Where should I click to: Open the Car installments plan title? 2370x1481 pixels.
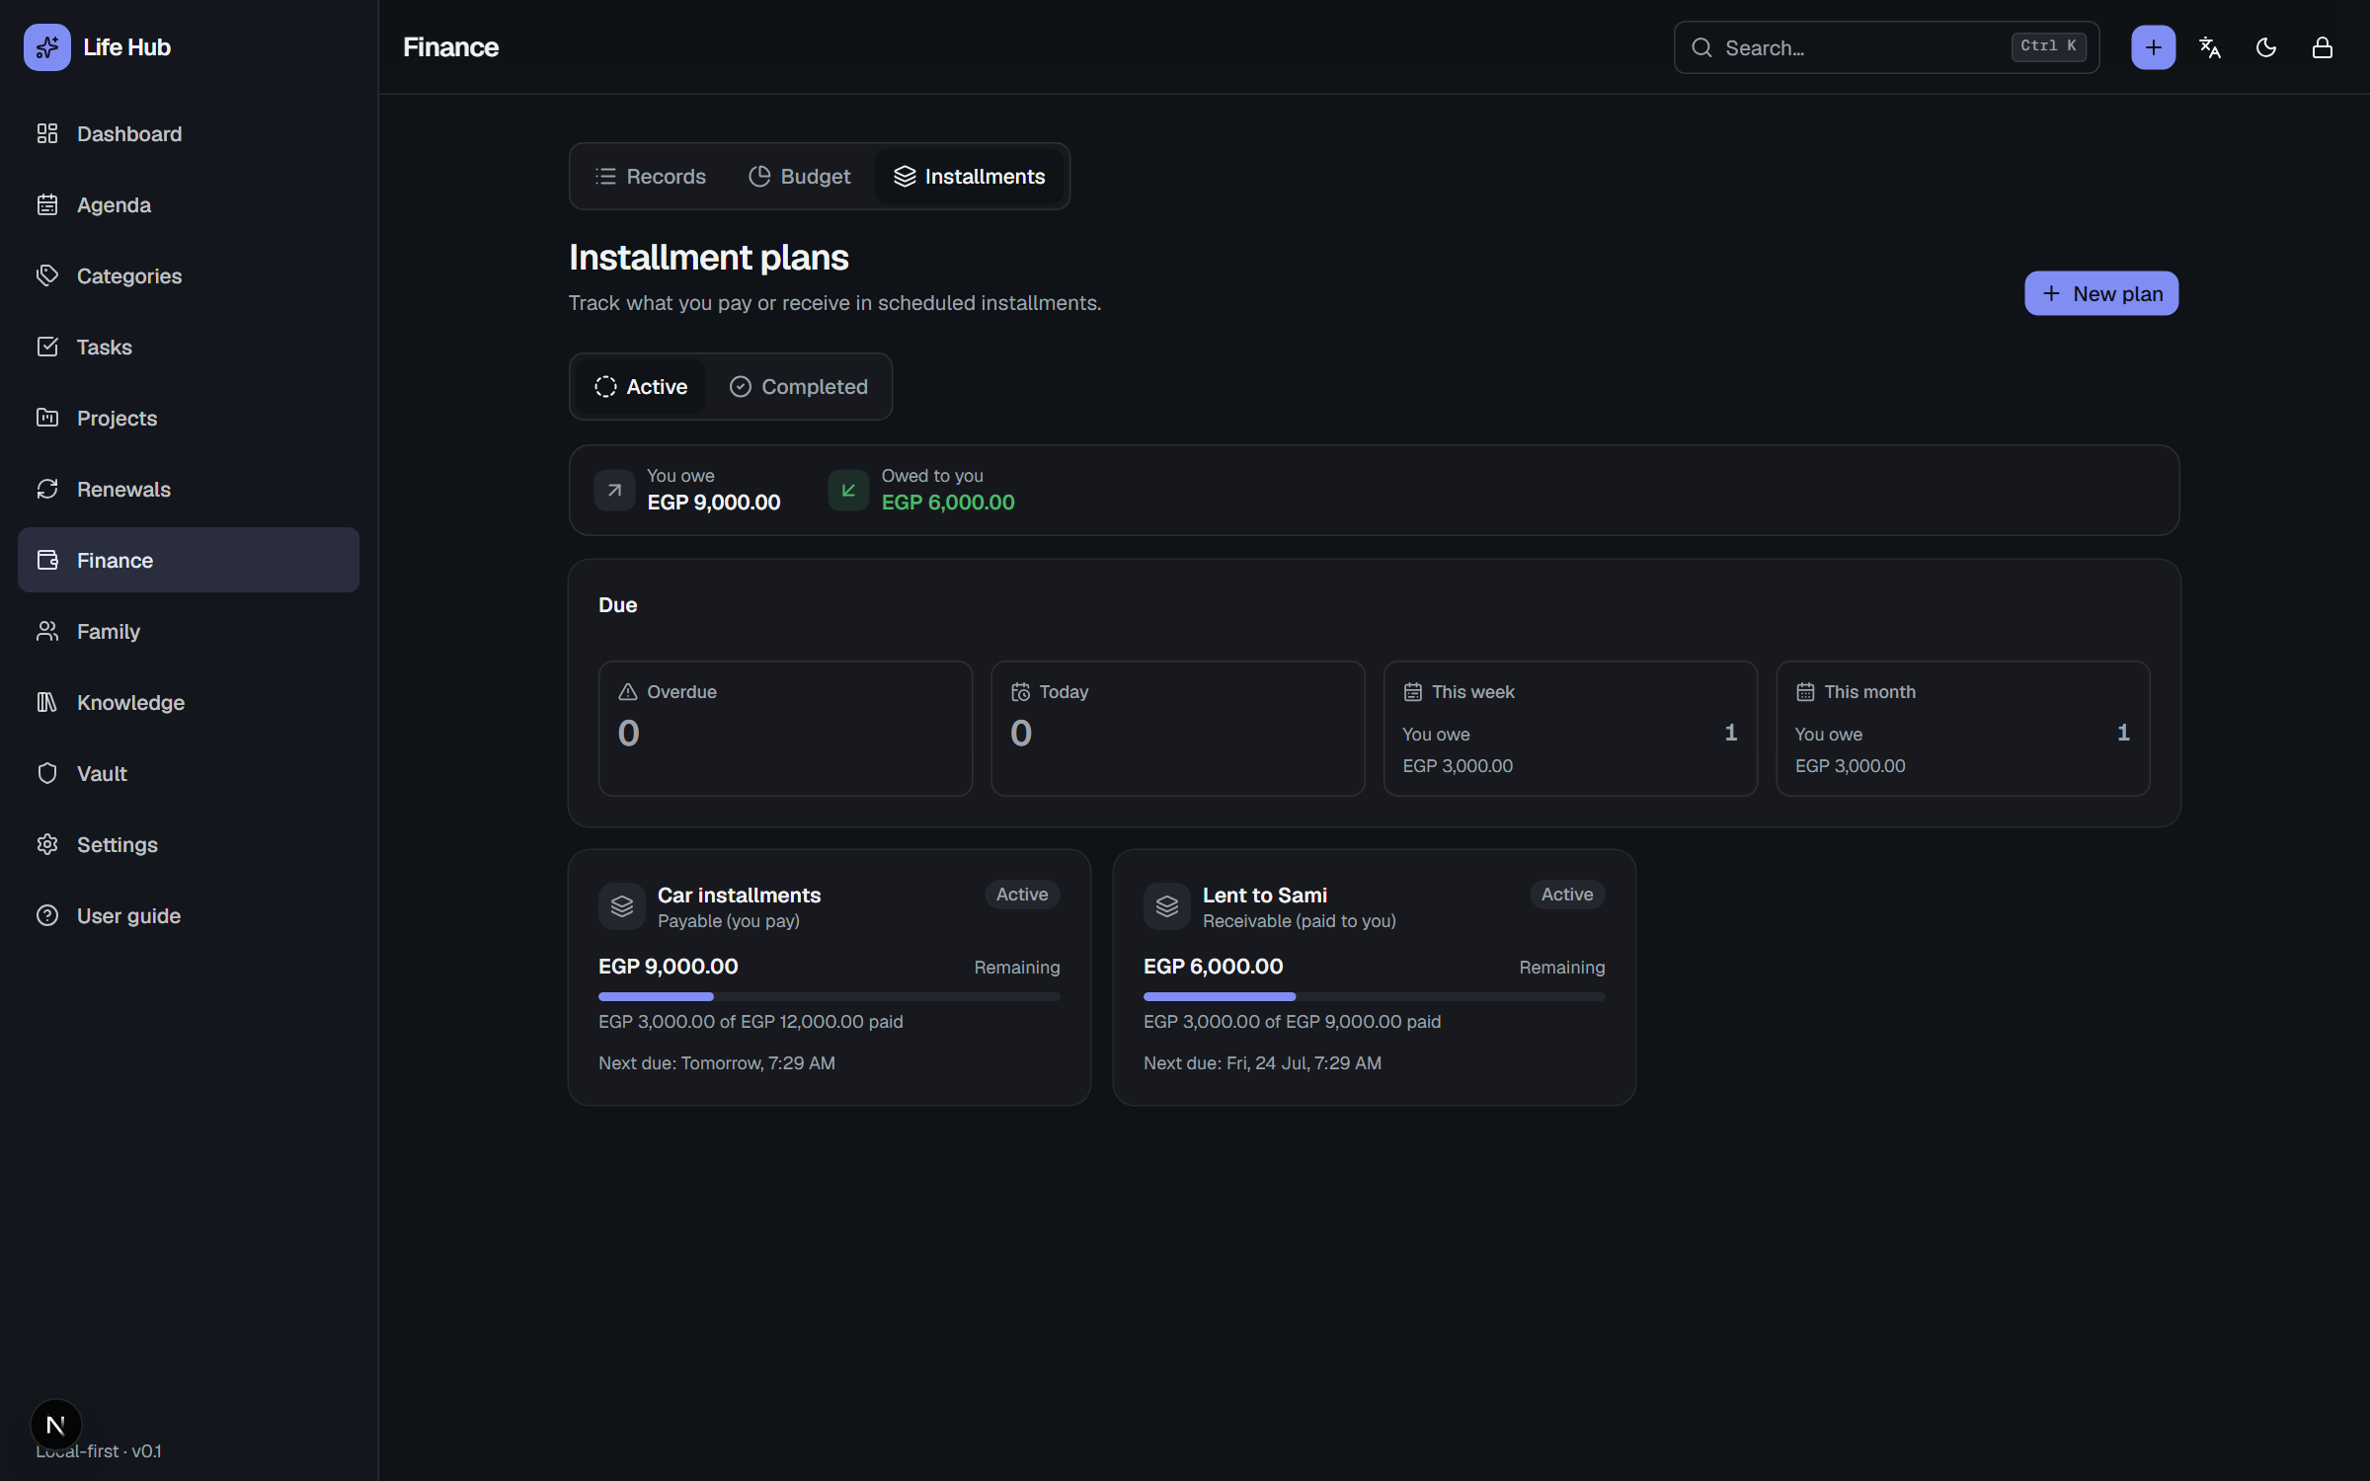pos(739,895)
